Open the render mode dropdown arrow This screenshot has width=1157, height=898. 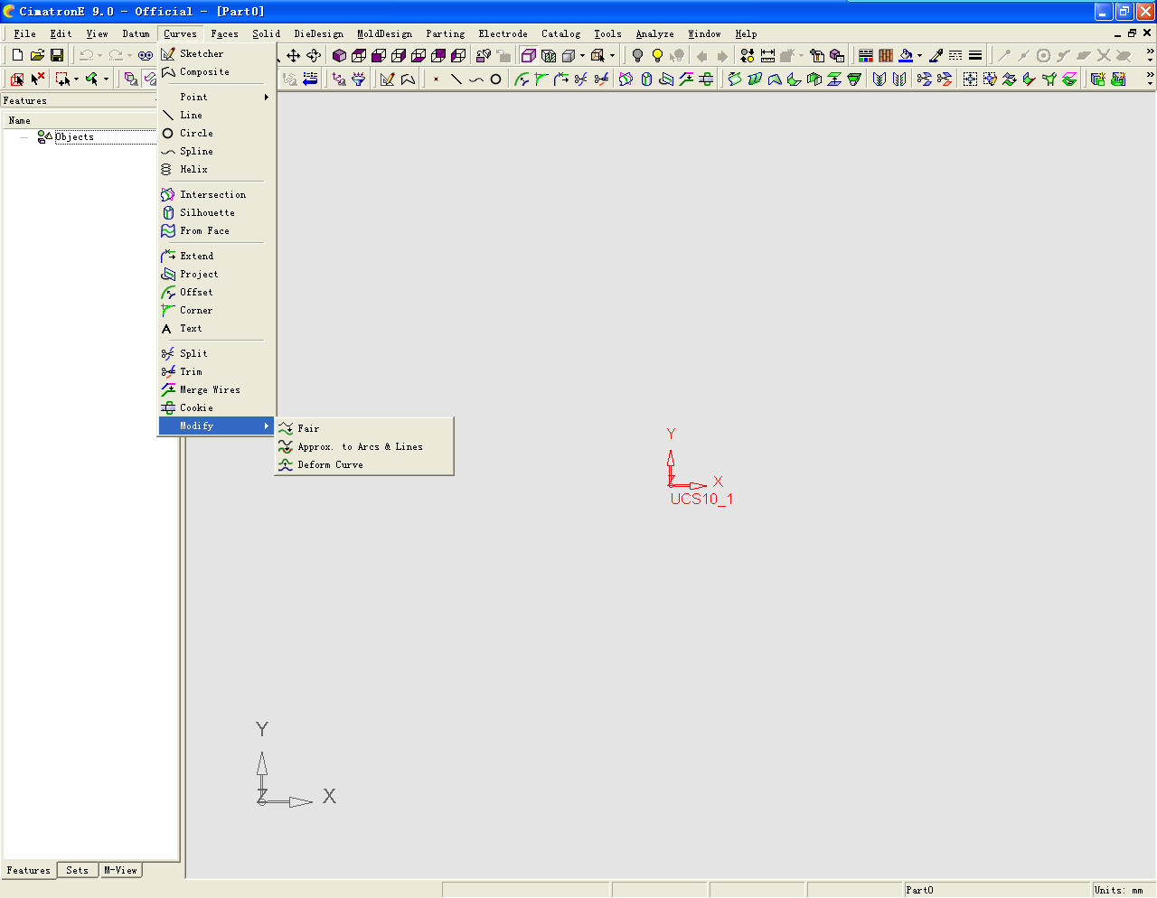[x=582, y=56]
